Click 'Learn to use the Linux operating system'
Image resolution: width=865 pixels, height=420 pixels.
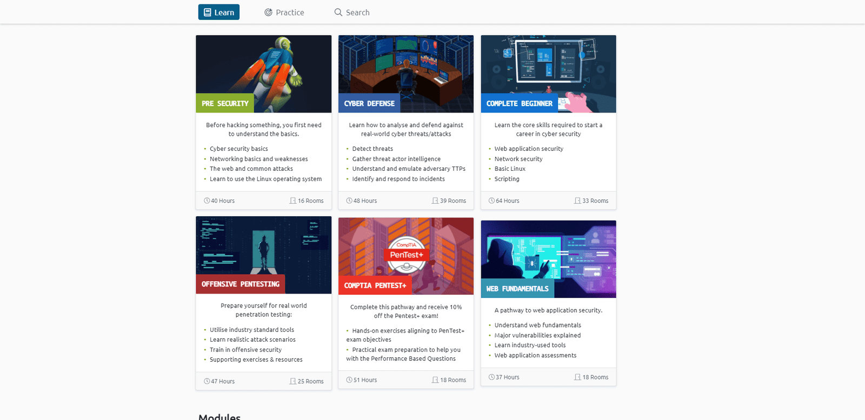[x=266, y=179]
